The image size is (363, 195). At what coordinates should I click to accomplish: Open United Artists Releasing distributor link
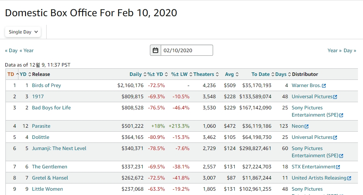click(319, 178)
